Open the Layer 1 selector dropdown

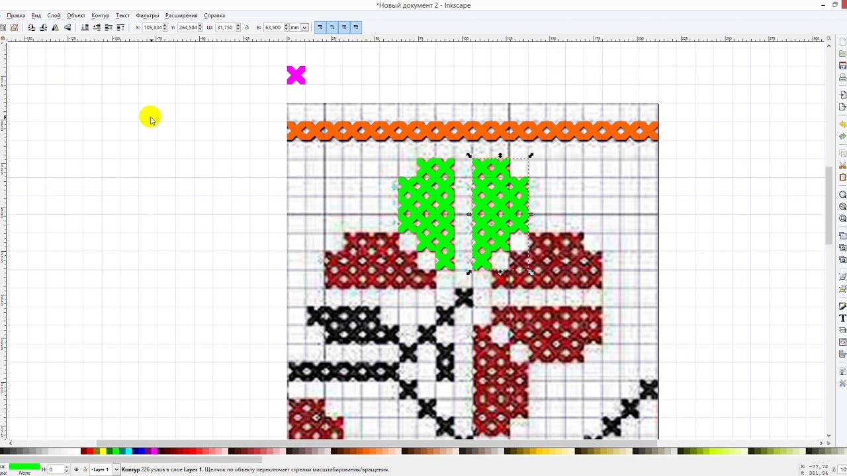pyautogui.click(x=116, y=469)
